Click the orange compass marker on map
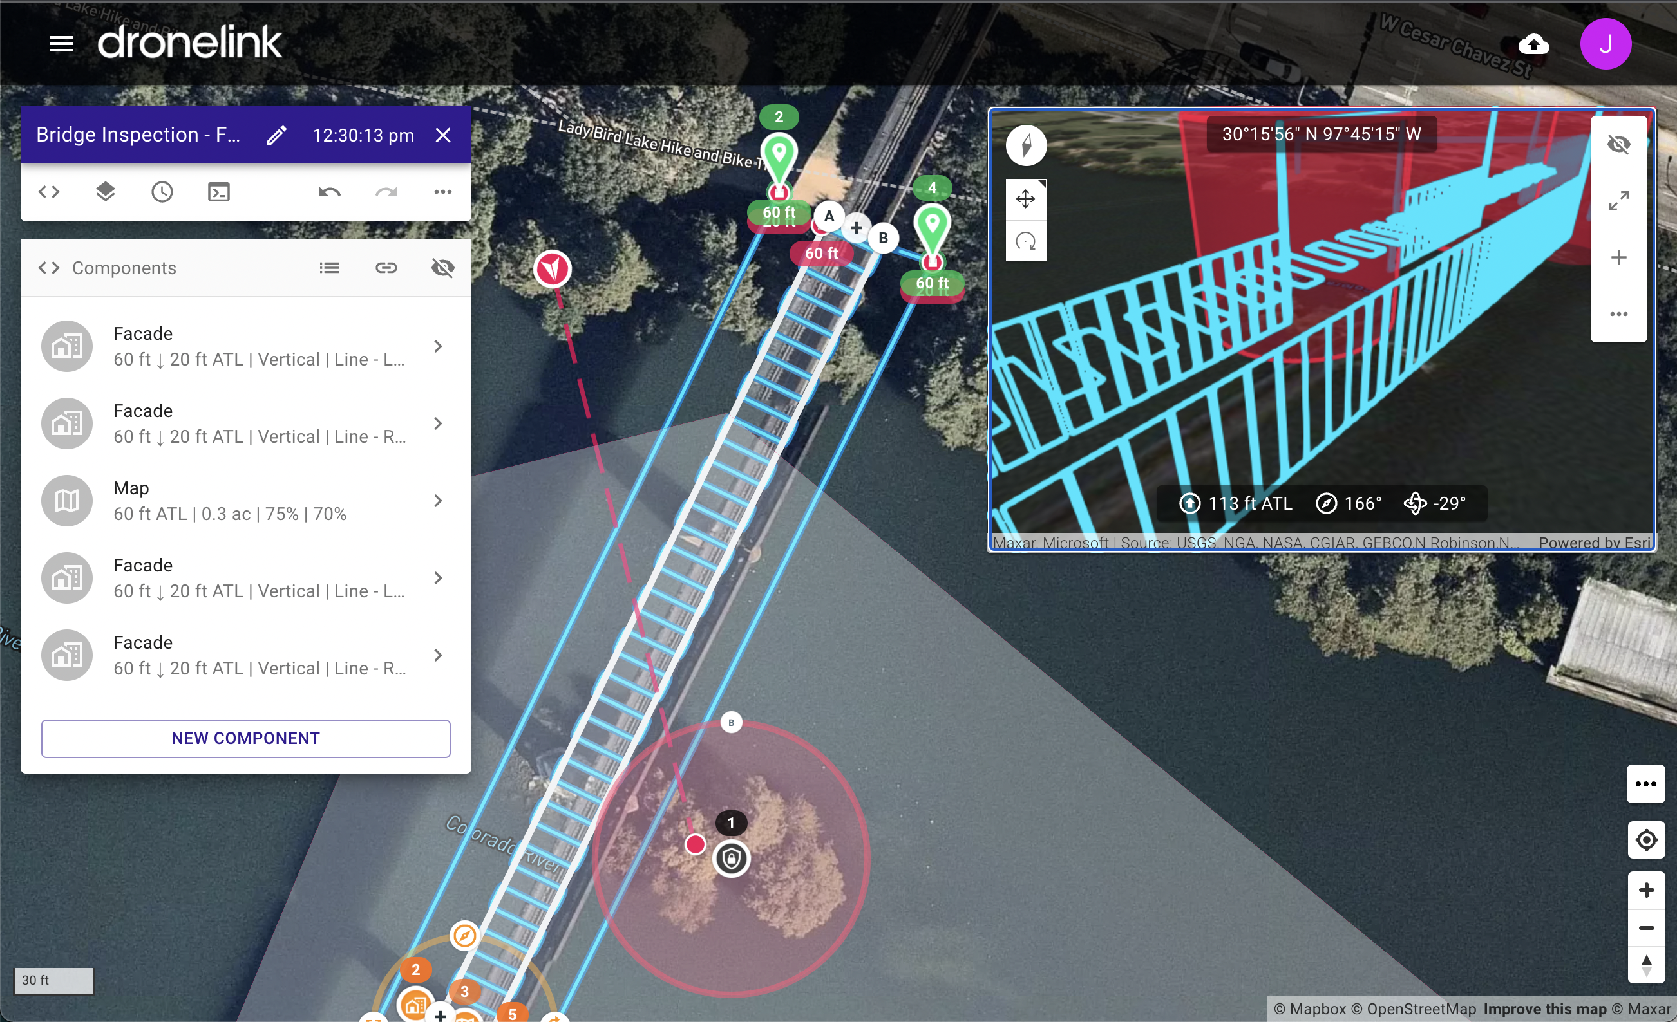Screen dimensions: 1677x1022 point(465,936)
